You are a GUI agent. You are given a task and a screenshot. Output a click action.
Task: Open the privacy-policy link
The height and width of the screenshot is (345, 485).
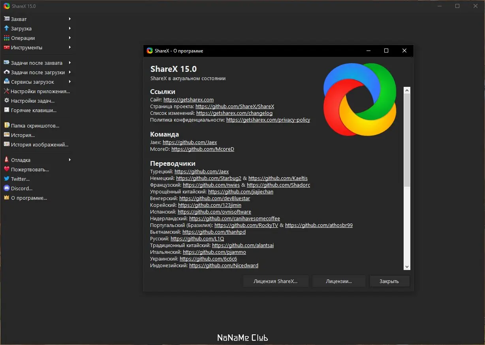click(x=268, y=120)
